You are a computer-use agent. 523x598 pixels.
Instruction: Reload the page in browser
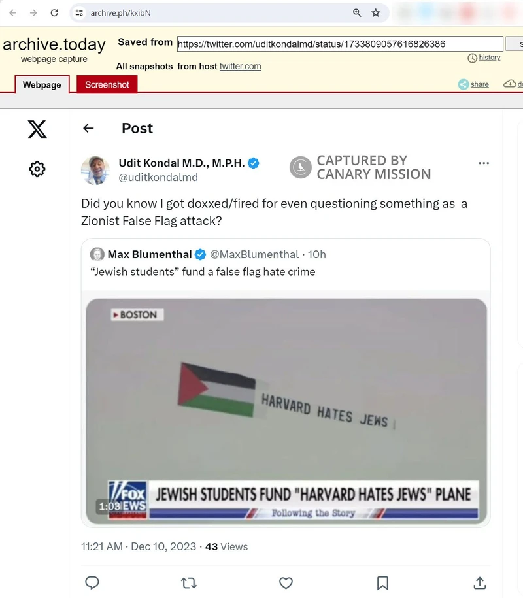[54, 13]
